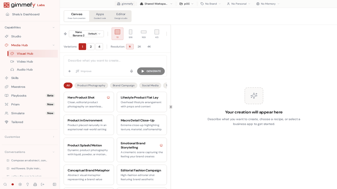The image size is (337, 189).
Task: Click the microphone voice input icon
Action: (x=131, y=71)
